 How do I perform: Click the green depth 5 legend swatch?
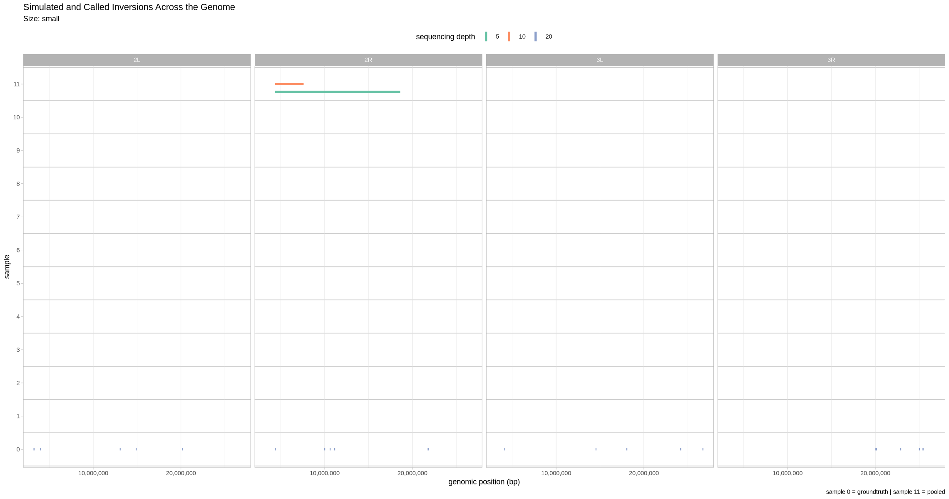[x=486, y=37]
